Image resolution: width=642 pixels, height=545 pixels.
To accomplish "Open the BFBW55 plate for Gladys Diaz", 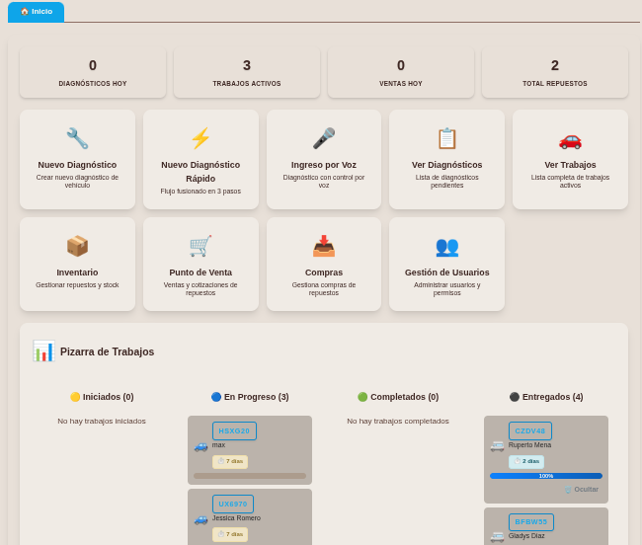I will click(531, 522).
